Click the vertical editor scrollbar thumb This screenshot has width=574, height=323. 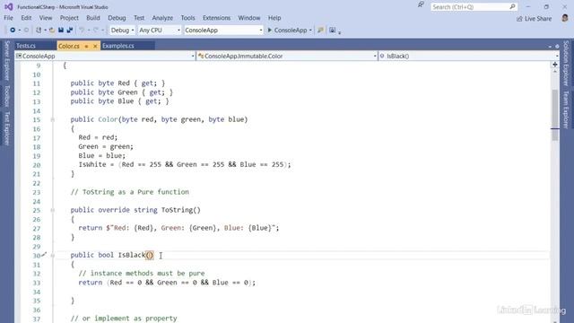[555, 115]
